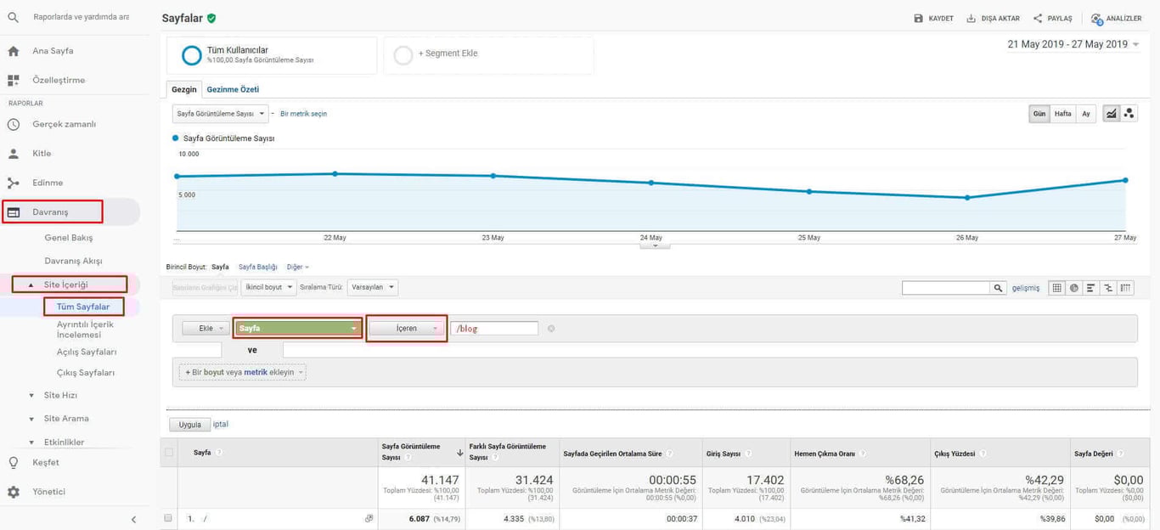1160x530 pixels.
Task: Collapse Site İçeriği tree section
Action: [x=31, y=285]
